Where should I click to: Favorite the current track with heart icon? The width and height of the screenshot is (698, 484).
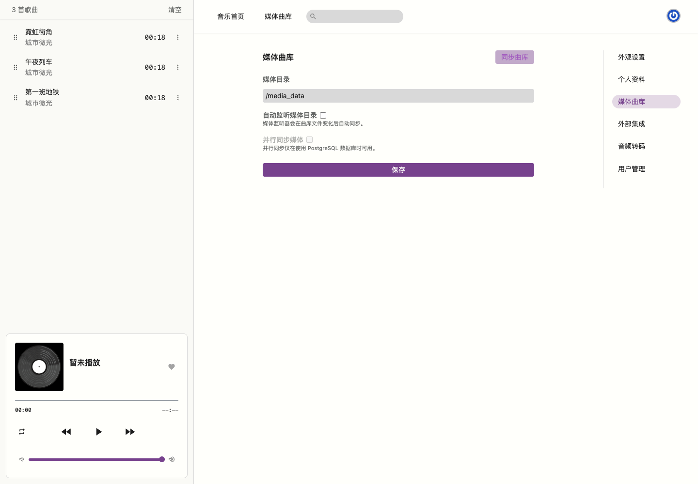[172, 367]
